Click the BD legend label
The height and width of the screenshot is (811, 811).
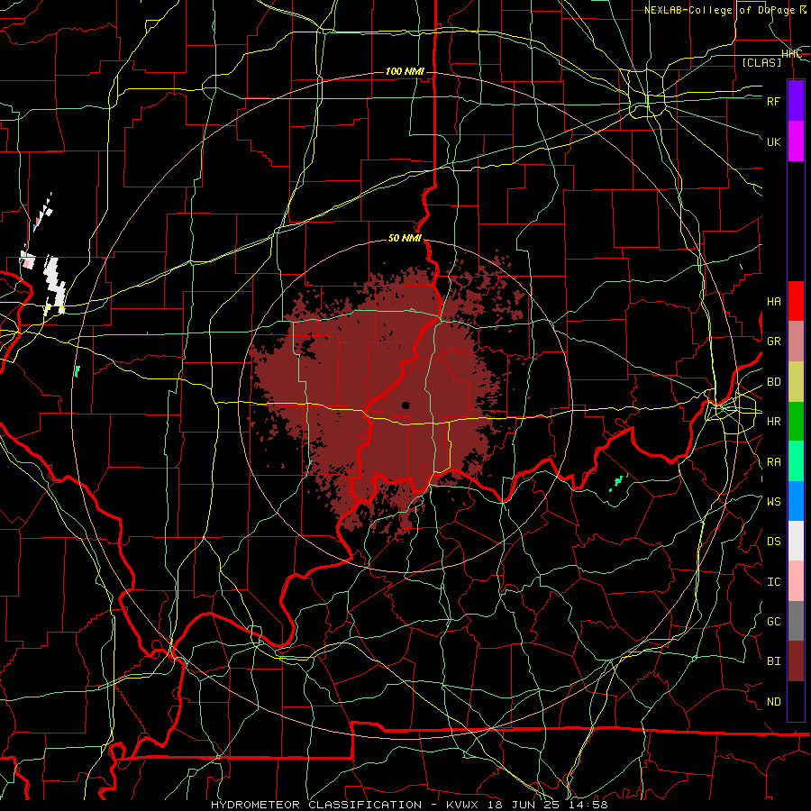tap(773, 382)
